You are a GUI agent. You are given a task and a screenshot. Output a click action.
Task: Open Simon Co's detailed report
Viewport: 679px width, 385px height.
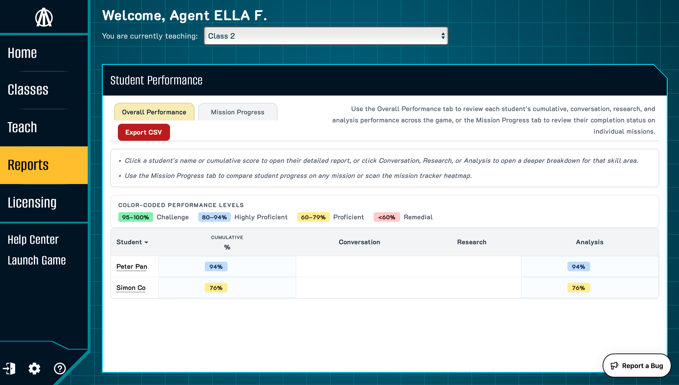131,288
